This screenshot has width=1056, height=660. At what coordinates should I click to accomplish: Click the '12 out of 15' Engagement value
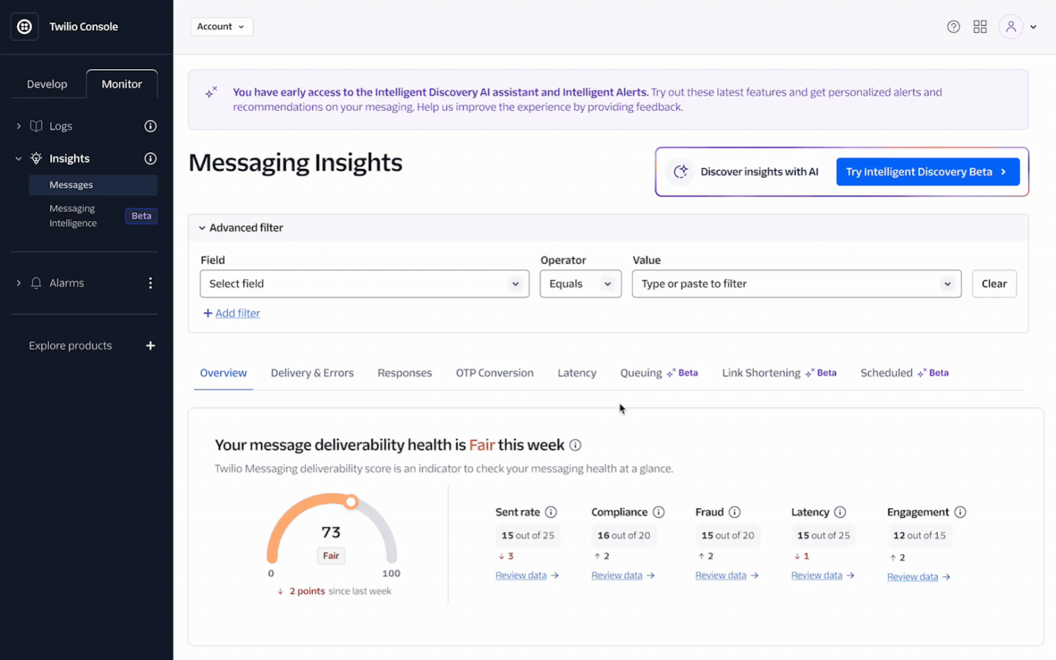(919, 535)
